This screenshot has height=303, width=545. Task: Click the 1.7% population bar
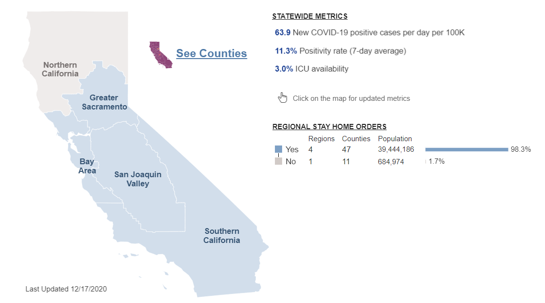[x=426, y=161]
